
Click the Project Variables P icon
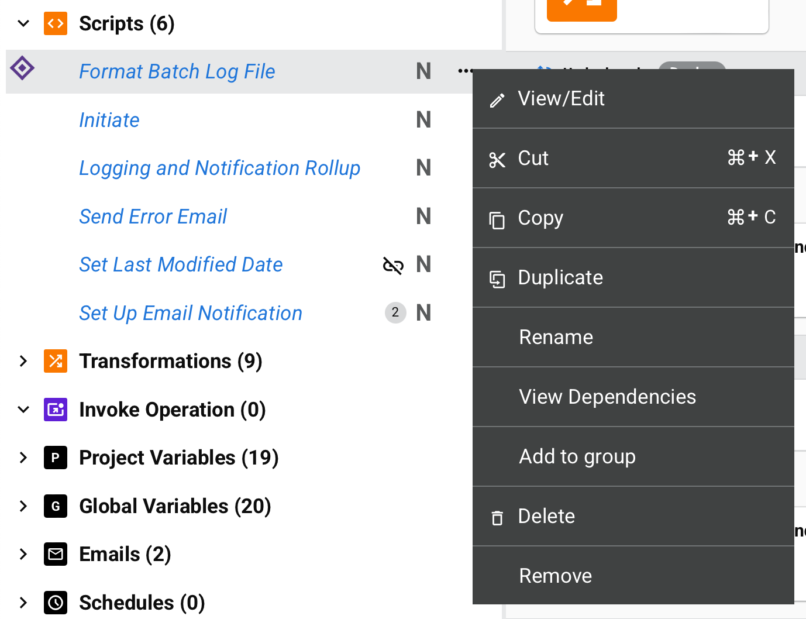tap(56, 458)
